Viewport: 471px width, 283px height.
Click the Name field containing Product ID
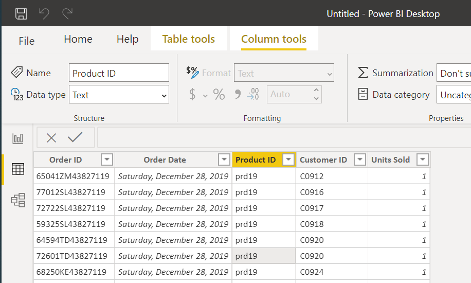pyautogui.click(x=119, y=73)
